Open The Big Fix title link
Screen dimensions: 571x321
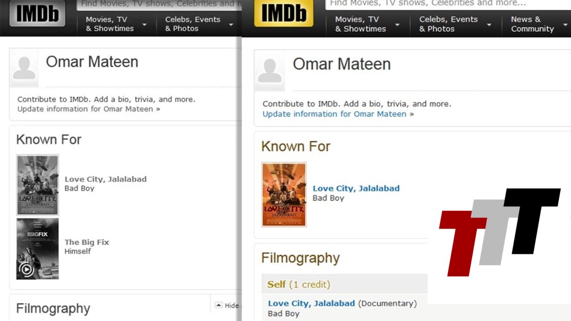[x=87, y=242]
